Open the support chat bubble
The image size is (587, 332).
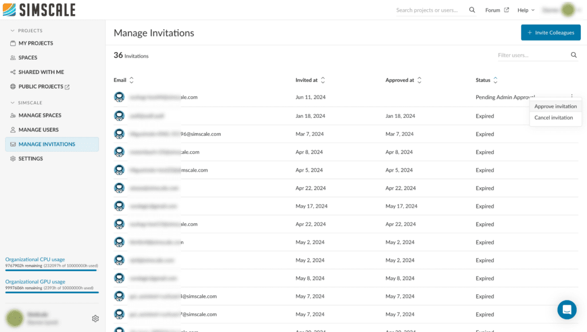566,309
